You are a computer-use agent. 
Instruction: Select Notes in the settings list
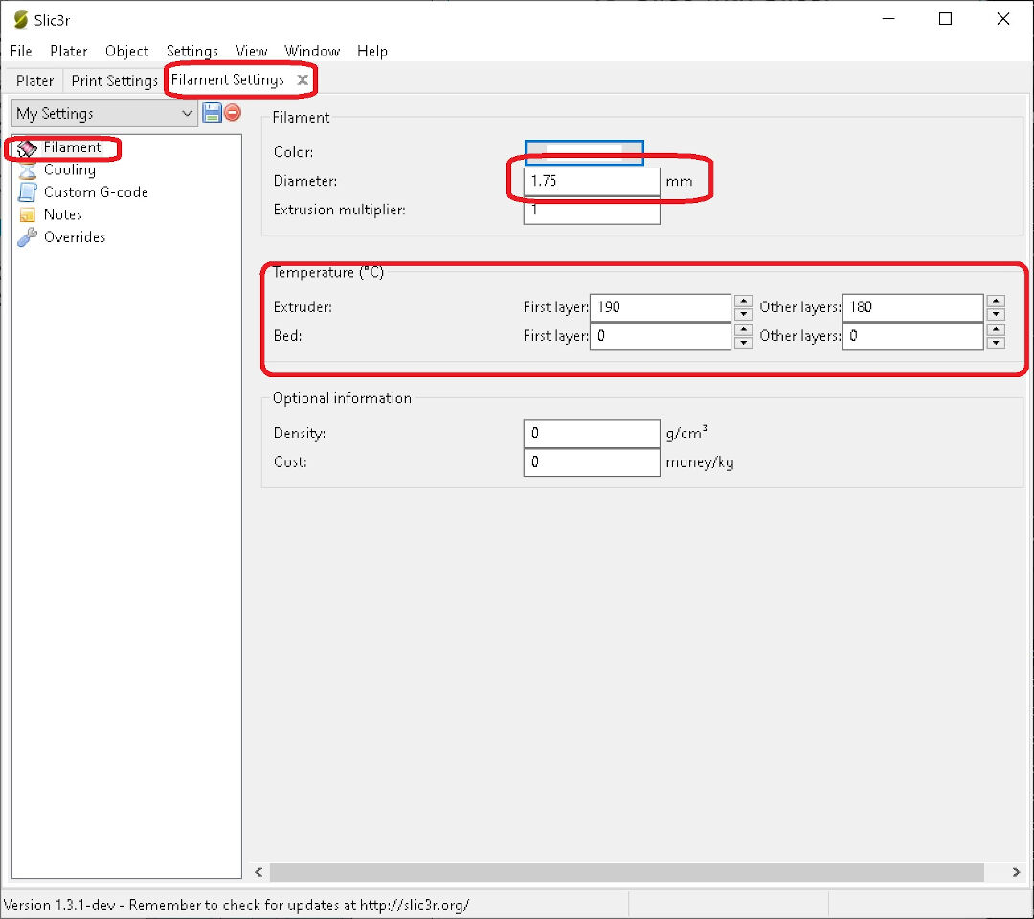(63, 215)
